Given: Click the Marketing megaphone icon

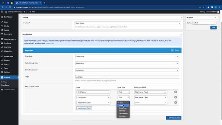Looking at the screenshot, I should [2, 51].
